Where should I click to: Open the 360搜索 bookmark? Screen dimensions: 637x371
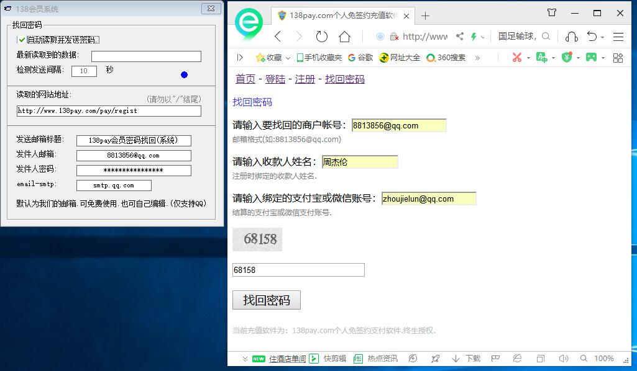(446, 58)
